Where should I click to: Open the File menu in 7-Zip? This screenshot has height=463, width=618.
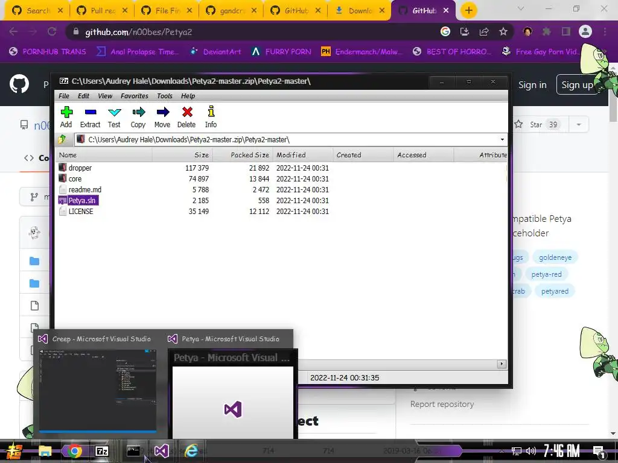[x=64, y=96]
